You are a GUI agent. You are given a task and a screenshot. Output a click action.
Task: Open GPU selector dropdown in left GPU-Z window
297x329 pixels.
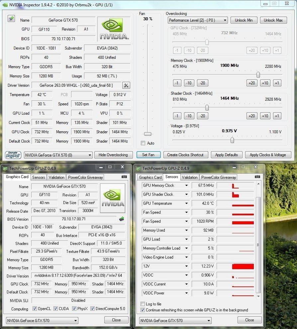(x=42, y=320)
